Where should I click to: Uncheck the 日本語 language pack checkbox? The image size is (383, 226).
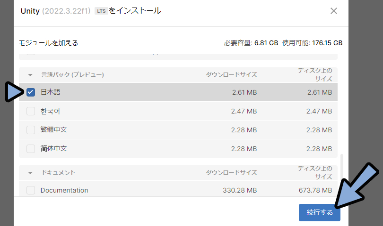point(31,92)
